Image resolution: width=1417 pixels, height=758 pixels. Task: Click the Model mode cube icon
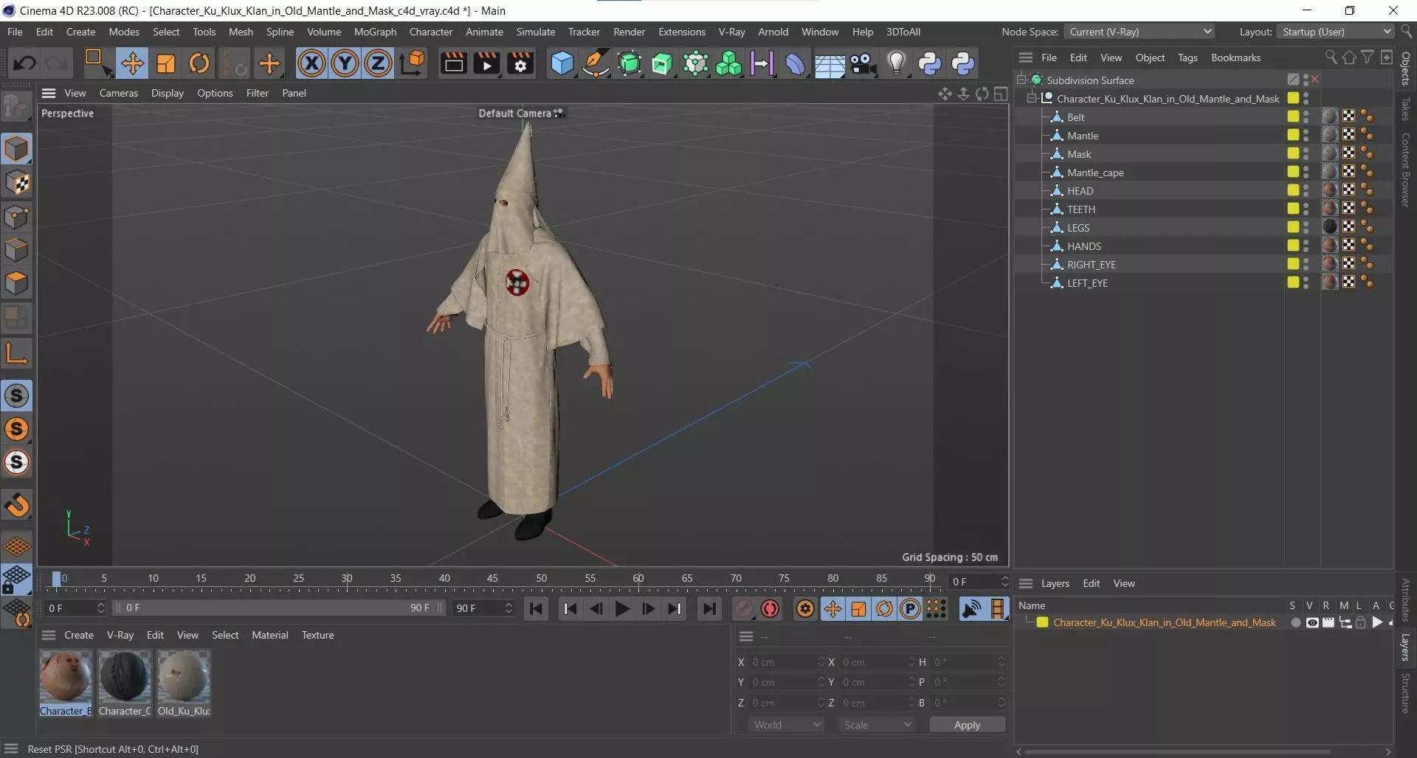click(x=16, y=149)
